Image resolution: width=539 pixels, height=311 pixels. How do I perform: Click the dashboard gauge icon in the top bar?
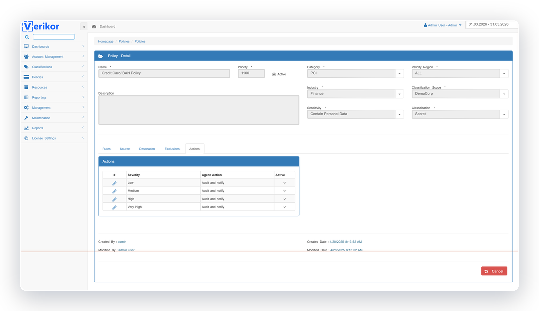point(94,27)
